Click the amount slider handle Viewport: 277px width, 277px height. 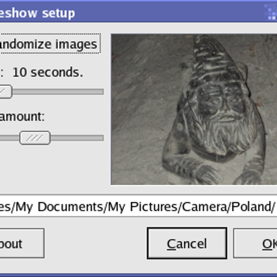(35, 138)
